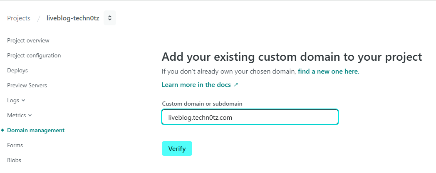Follow the "find a new one here" link
Screen dimensions: 436x173
(x=329, y=72)
